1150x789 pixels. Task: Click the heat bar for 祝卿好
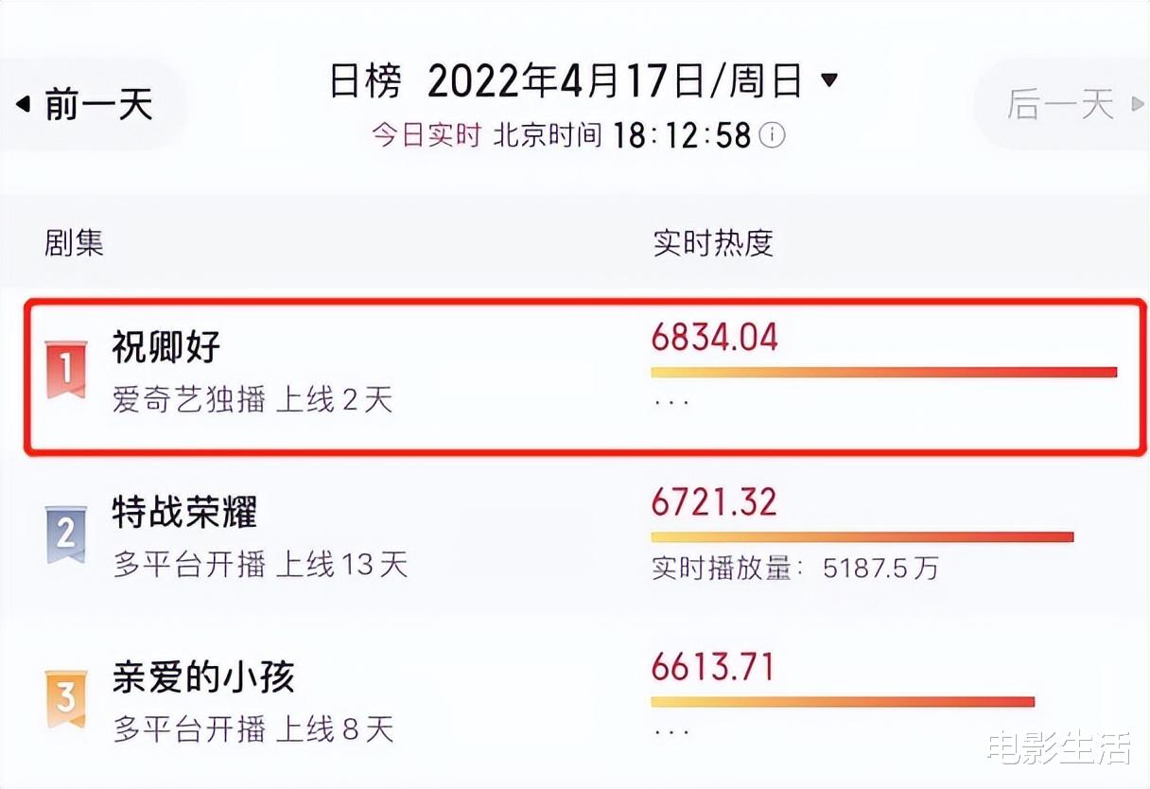(x=884, y=373)
